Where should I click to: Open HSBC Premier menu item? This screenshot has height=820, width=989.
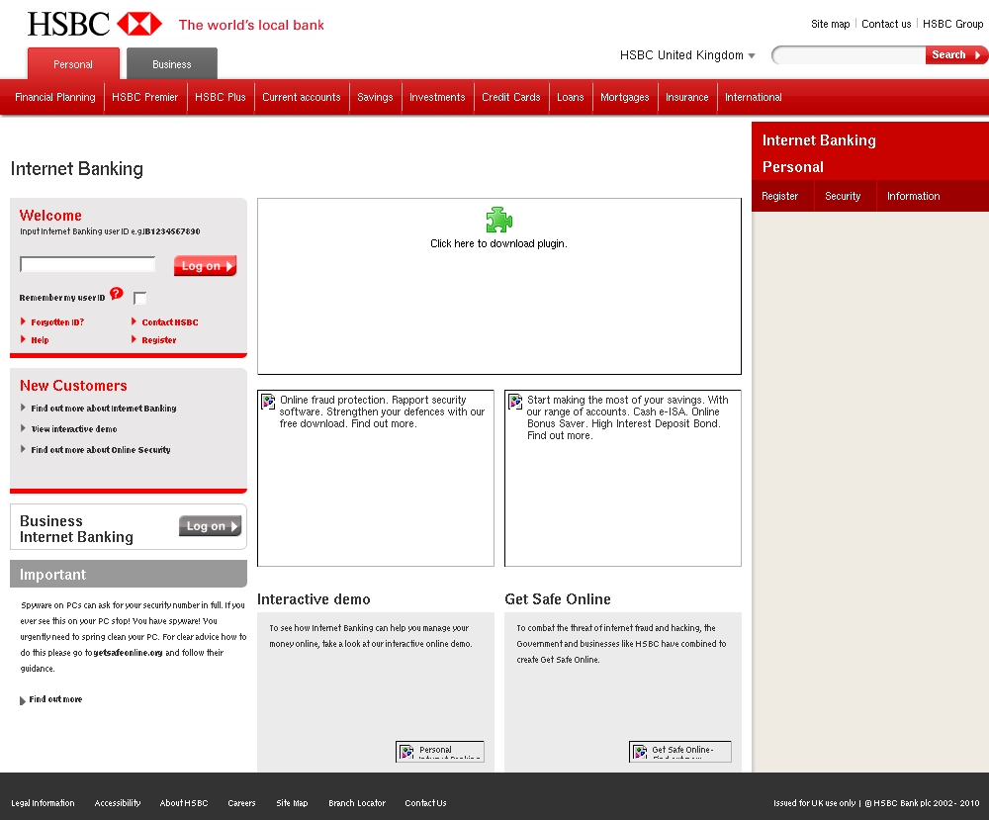click(x=145, y=97)
